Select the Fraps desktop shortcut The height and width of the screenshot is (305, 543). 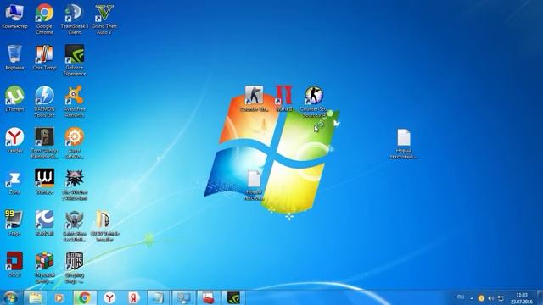pyautogui.click(x=14, y=224)
